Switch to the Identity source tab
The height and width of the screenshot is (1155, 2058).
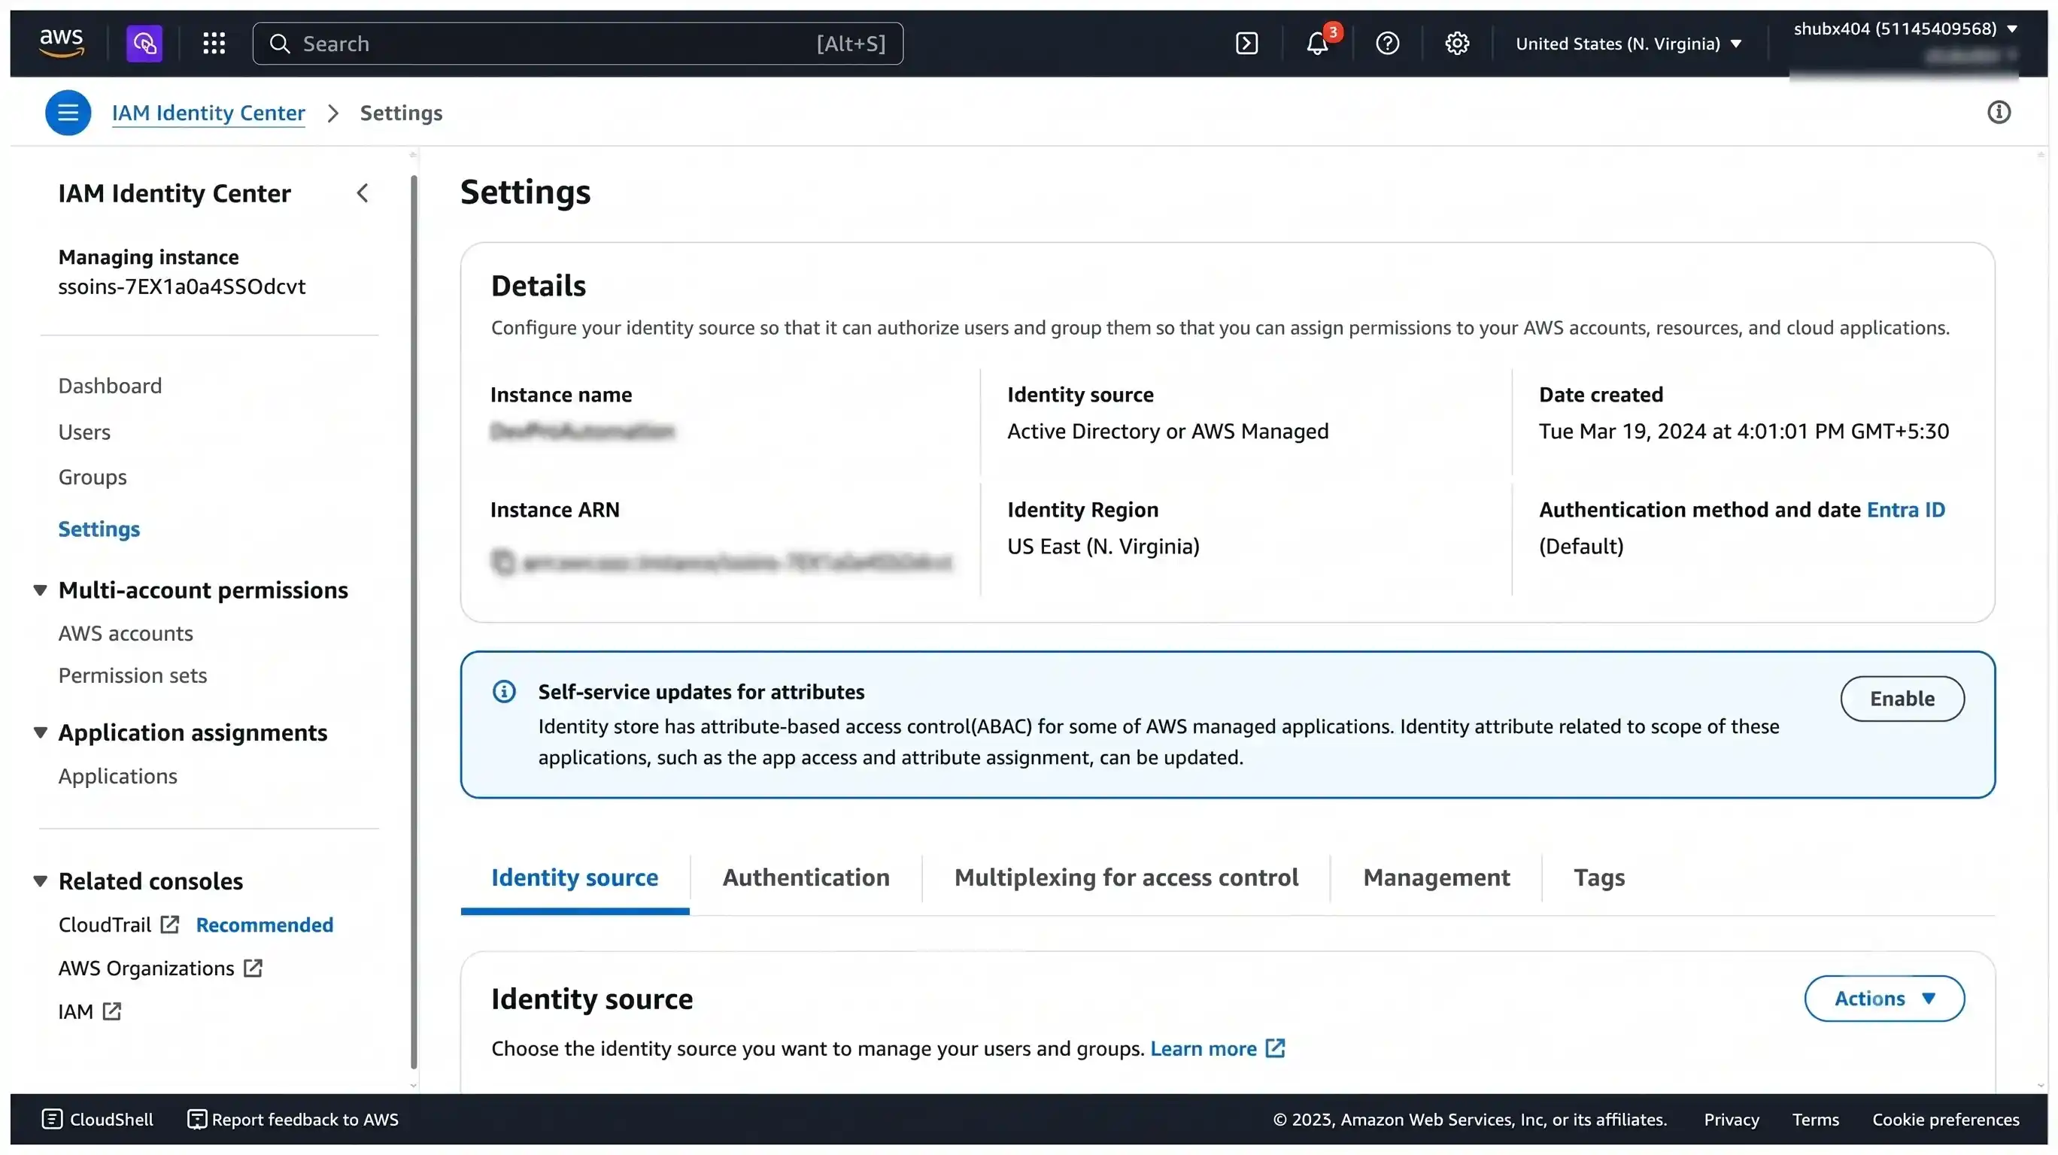pos(575,877)
